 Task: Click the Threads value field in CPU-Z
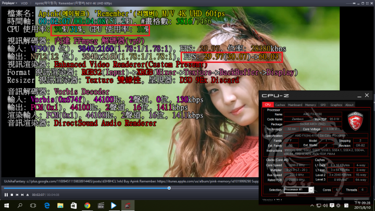click(x=362, y=190)
